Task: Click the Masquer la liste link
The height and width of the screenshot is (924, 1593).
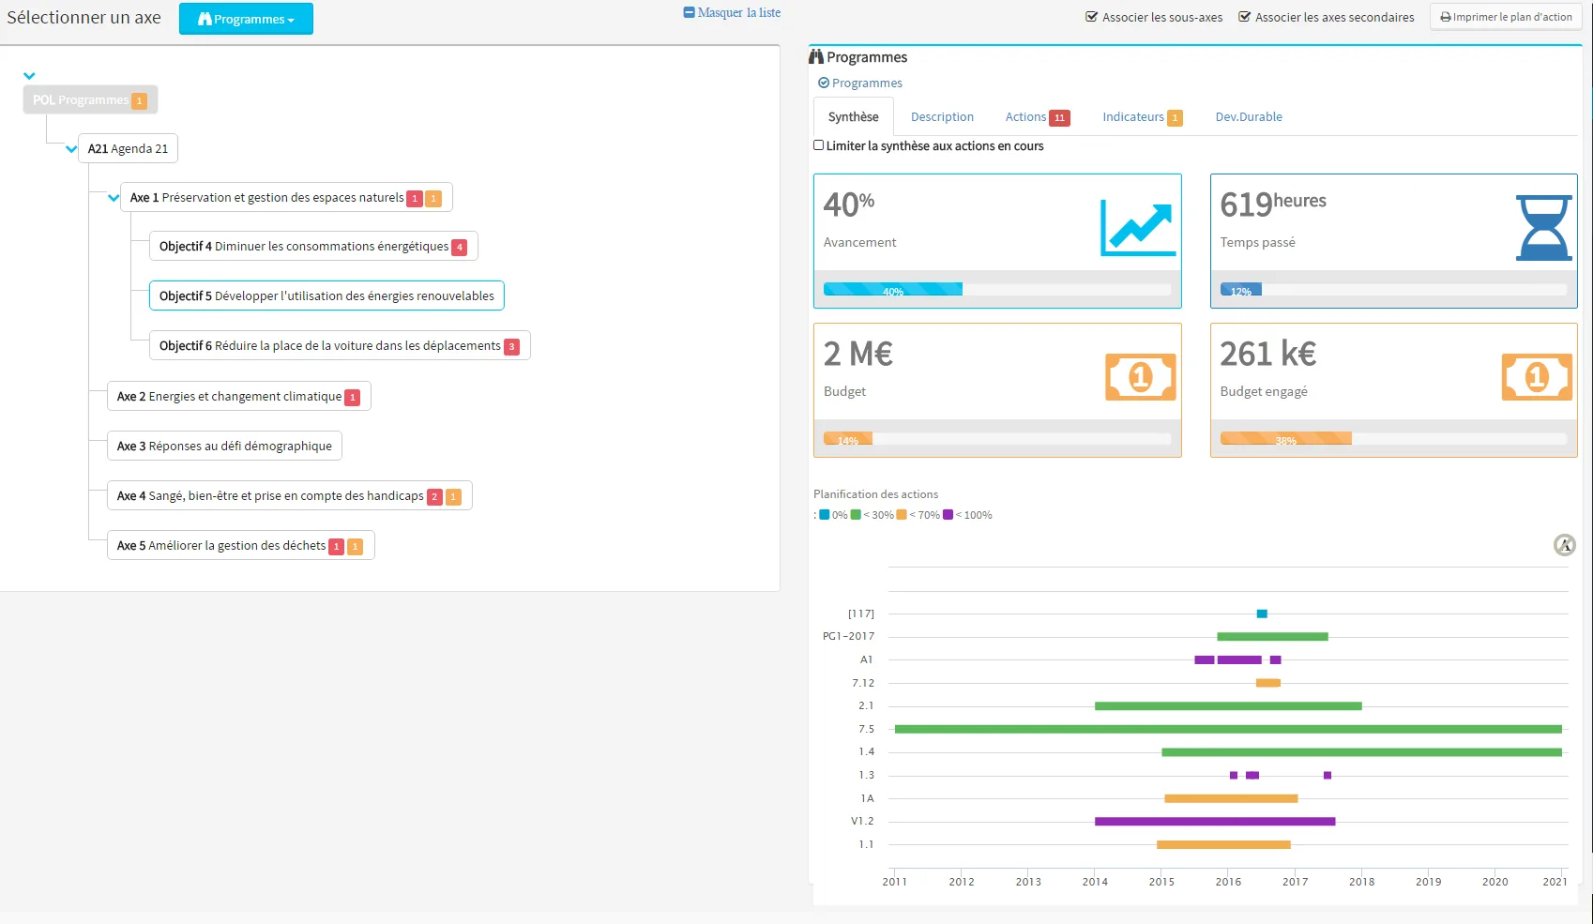Action: tap(732, 13)
